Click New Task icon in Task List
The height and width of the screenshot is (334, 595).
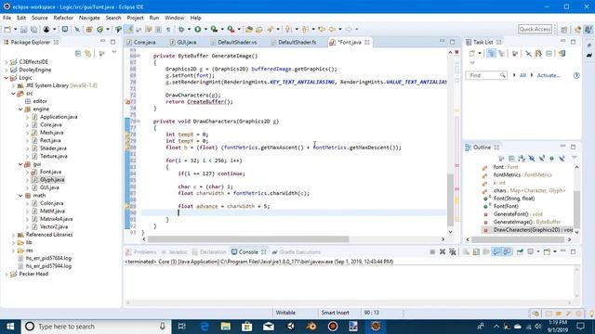click(x=471, y=54)
